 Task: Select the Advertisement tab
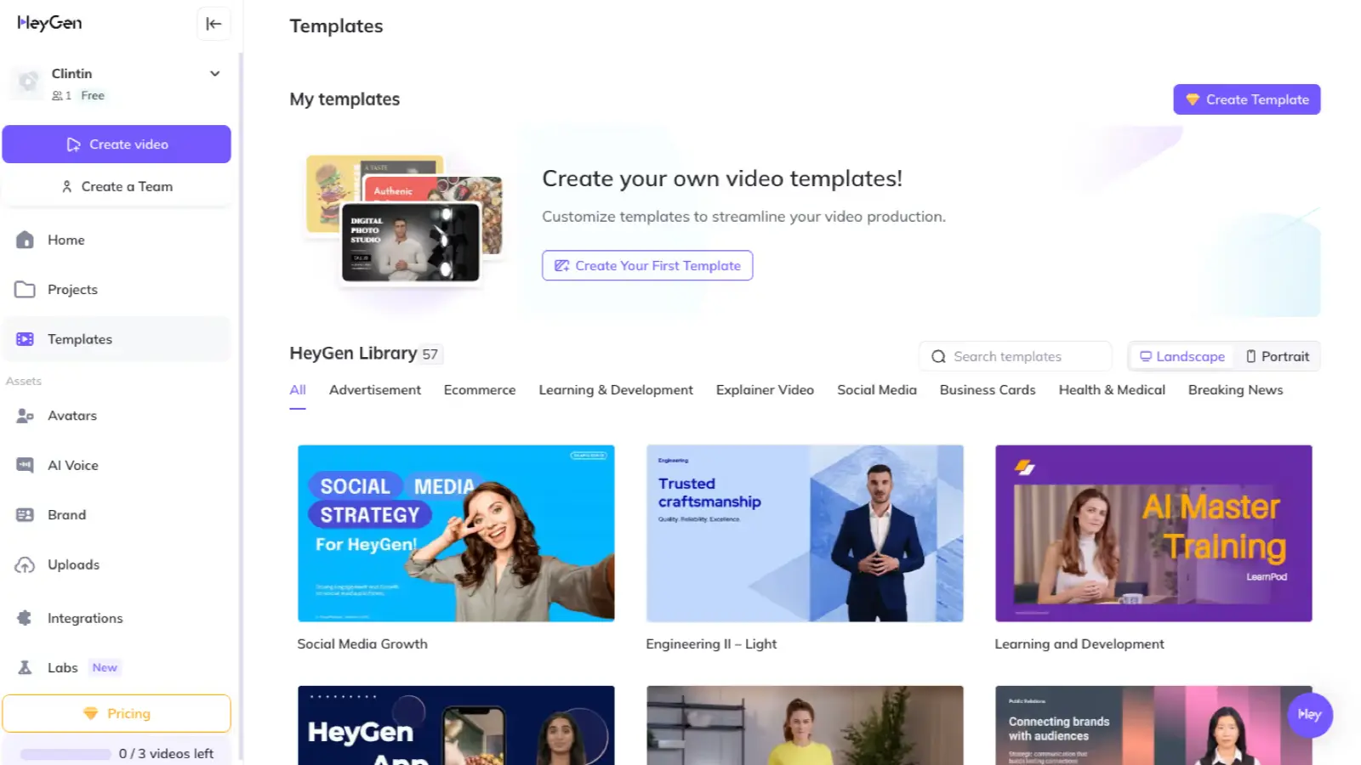(375, 390)
